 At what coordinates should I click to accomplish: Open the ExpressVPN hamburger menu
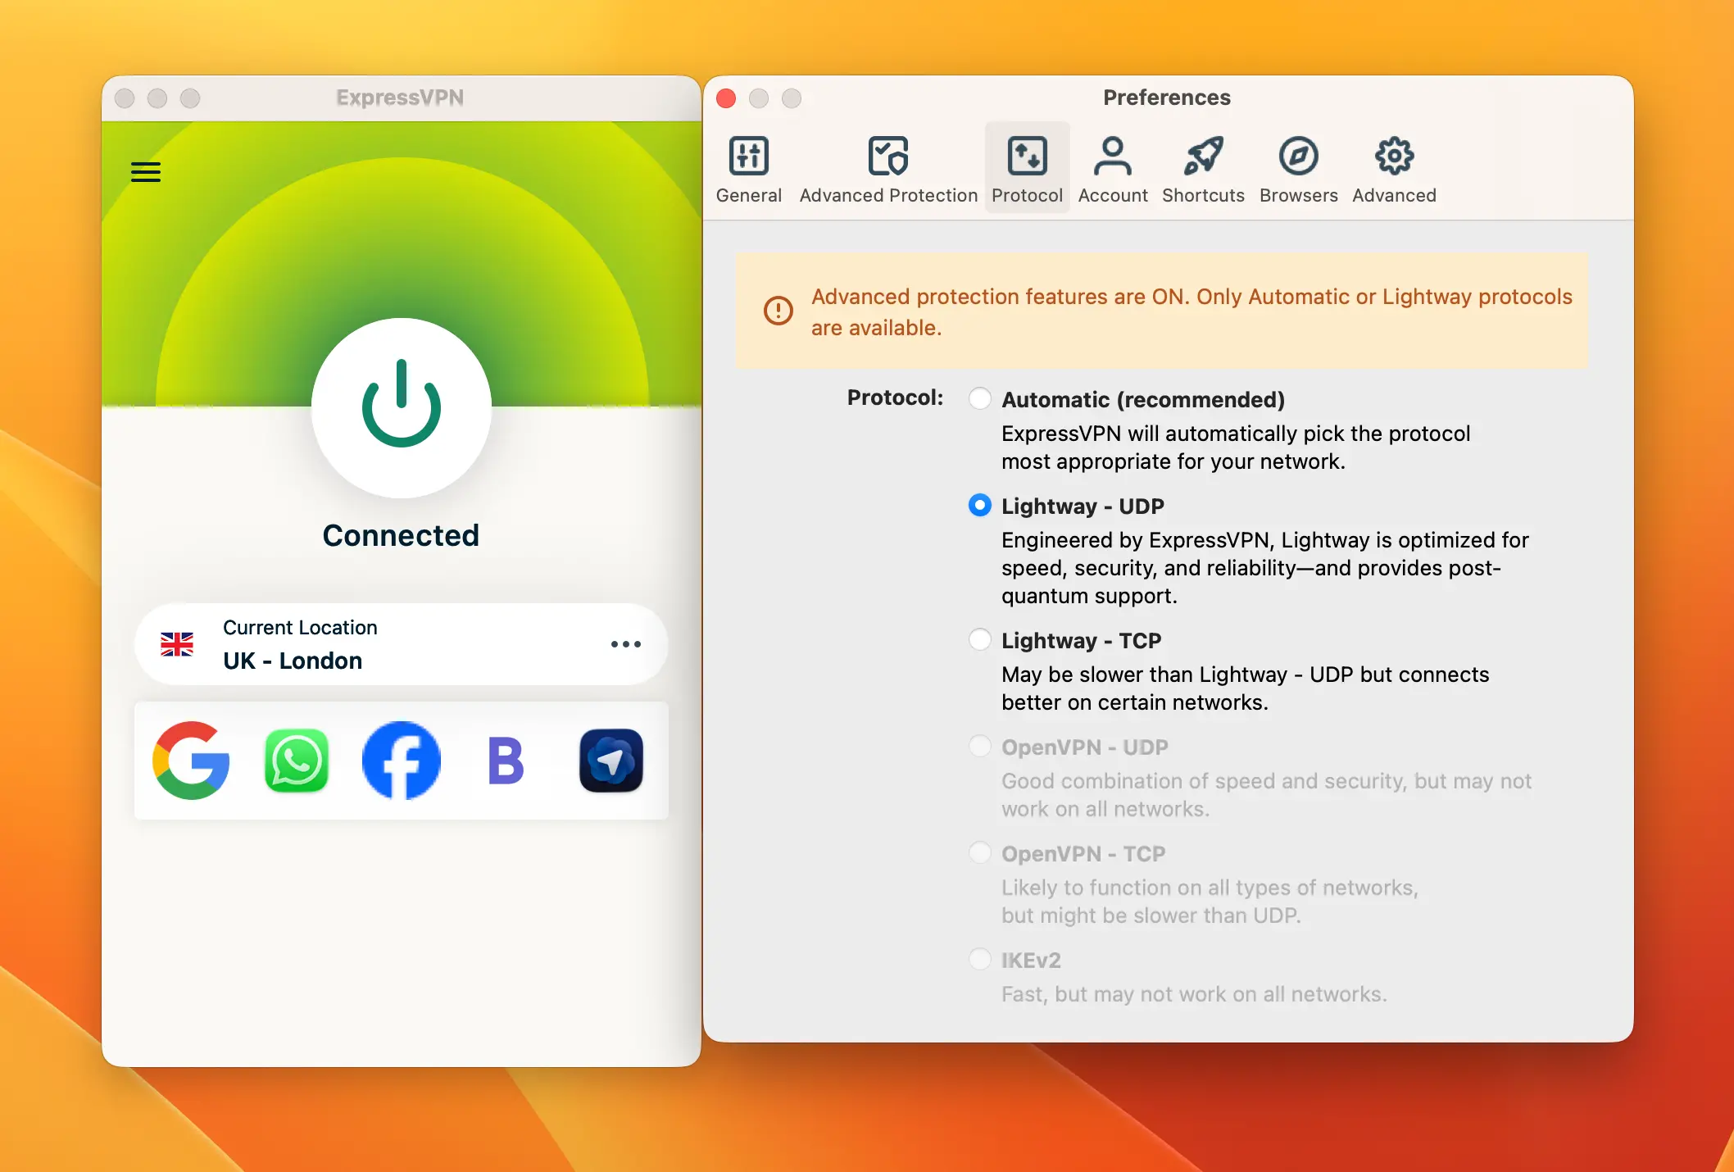pyautogui.click(x=146, y=172)
